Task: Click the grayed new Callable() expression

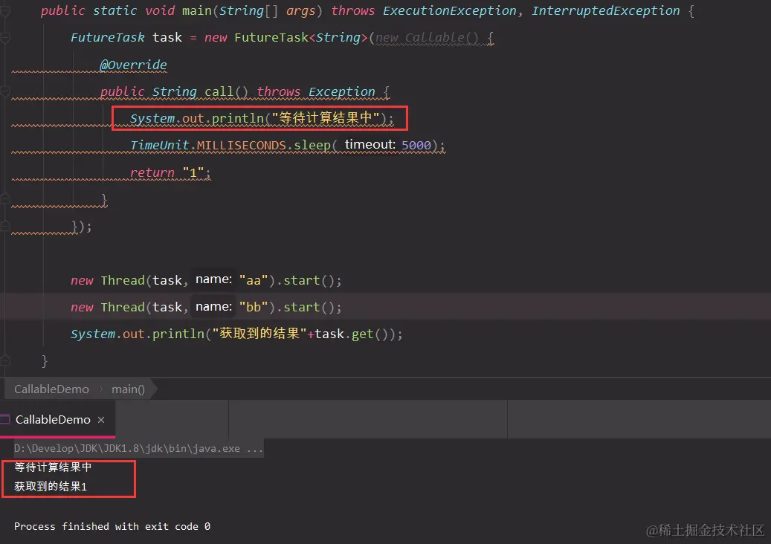Action: tap(427, 37)
